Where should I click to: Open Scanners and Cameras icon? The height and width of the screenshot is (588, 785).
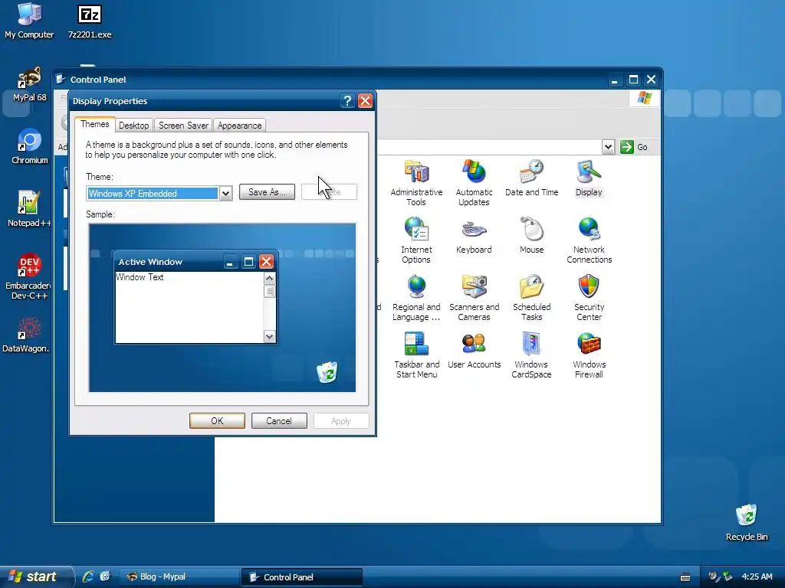click(x=474, y=298)
